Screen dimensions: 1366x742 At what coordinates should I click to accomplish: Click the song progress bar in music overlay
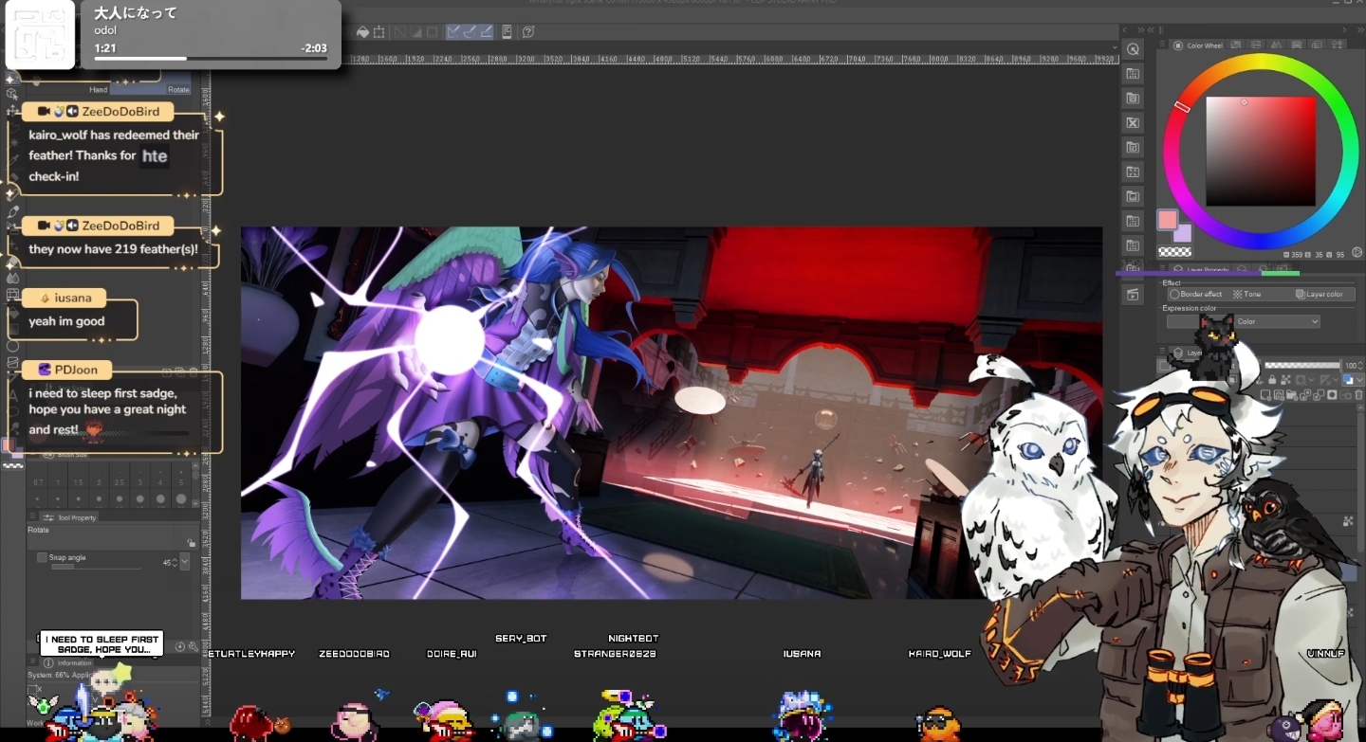[211, 59]
